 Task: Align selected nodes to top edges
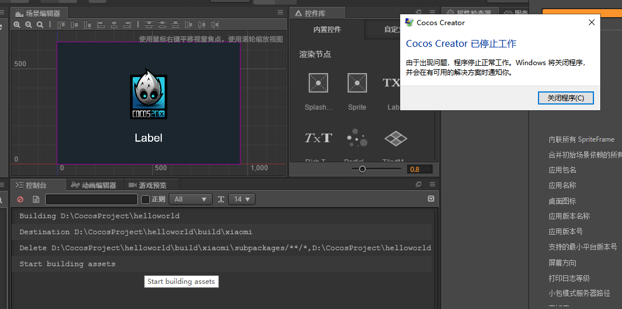(61, 25)
